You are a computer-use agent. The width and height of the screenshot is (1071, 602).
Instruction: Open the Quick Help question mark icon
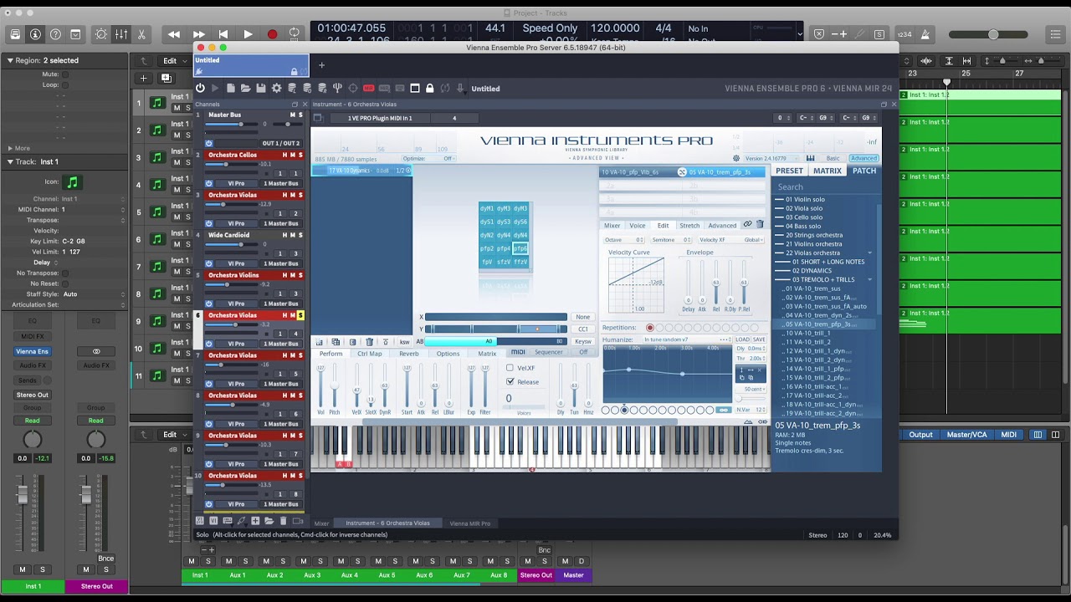point(55,34)
